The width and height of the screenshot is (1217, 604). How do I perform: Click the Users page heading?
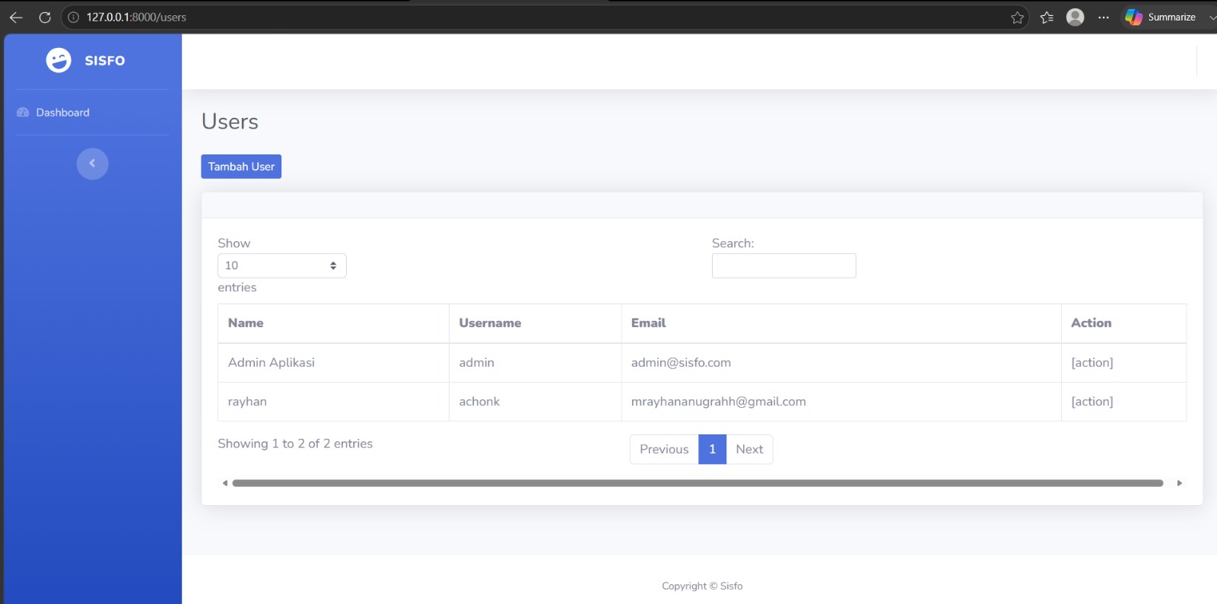tap(230, 122)
